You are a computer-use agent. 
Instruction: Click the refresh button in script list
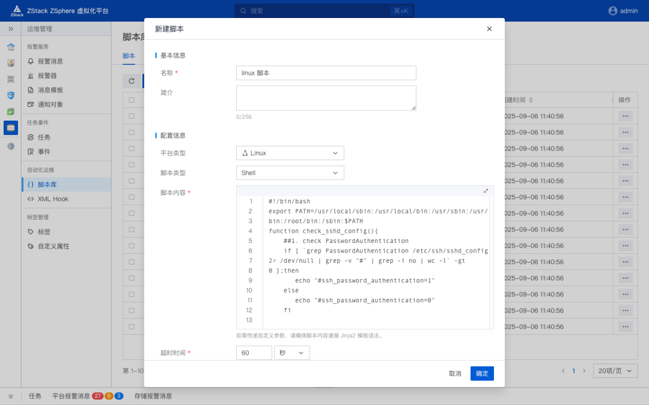coord(132,81)
